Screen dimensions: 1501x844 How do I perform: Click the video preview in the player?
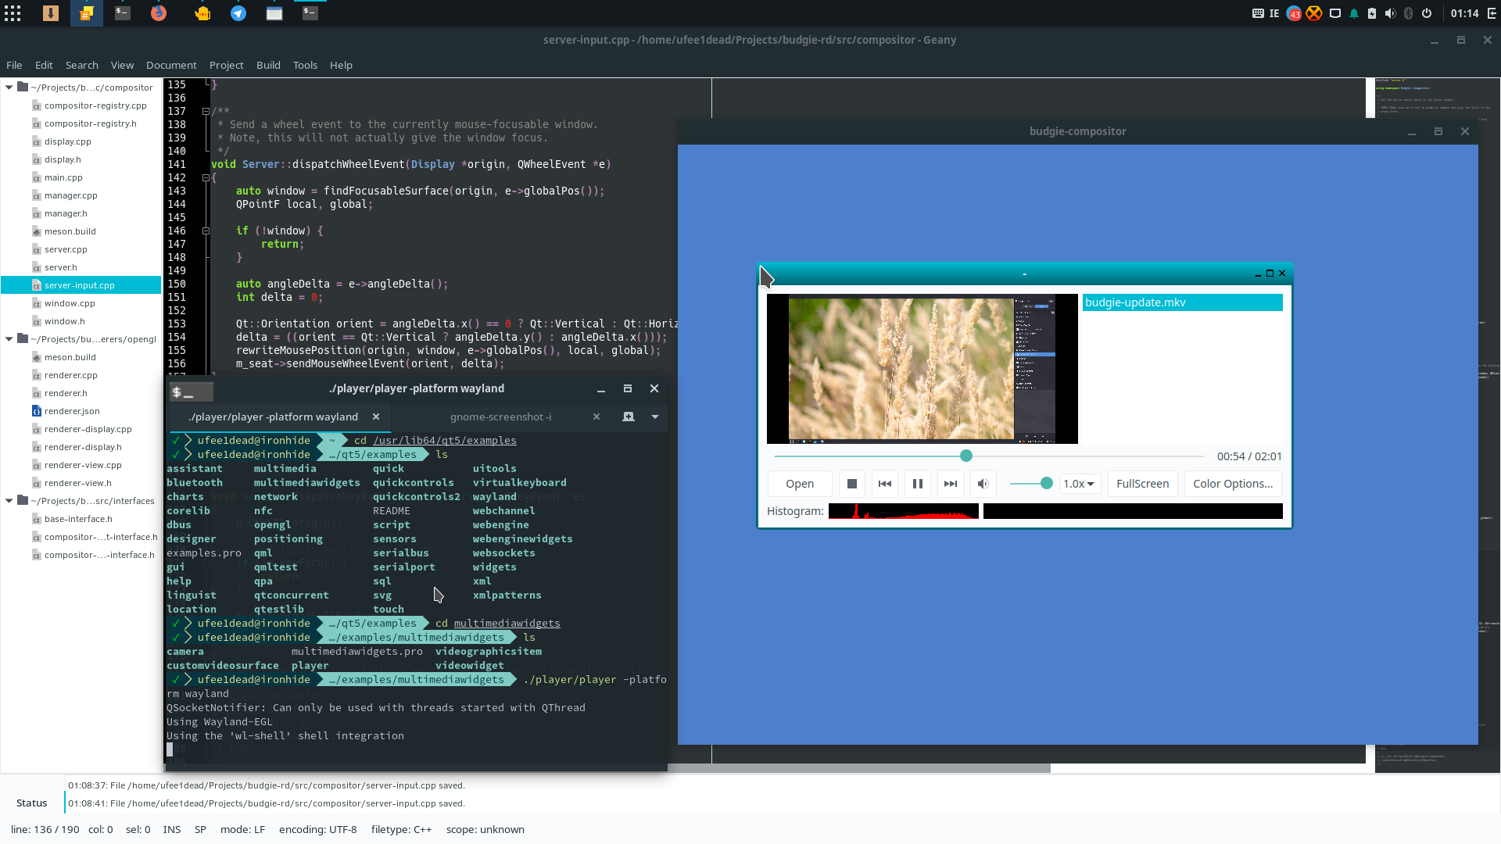922,369
